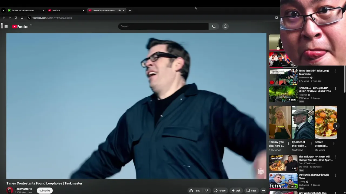The width and height of the screenshot is (346, 194).
Task: Open Fall Apart Pot Roast thumbnail
Action: coord(283,163)
